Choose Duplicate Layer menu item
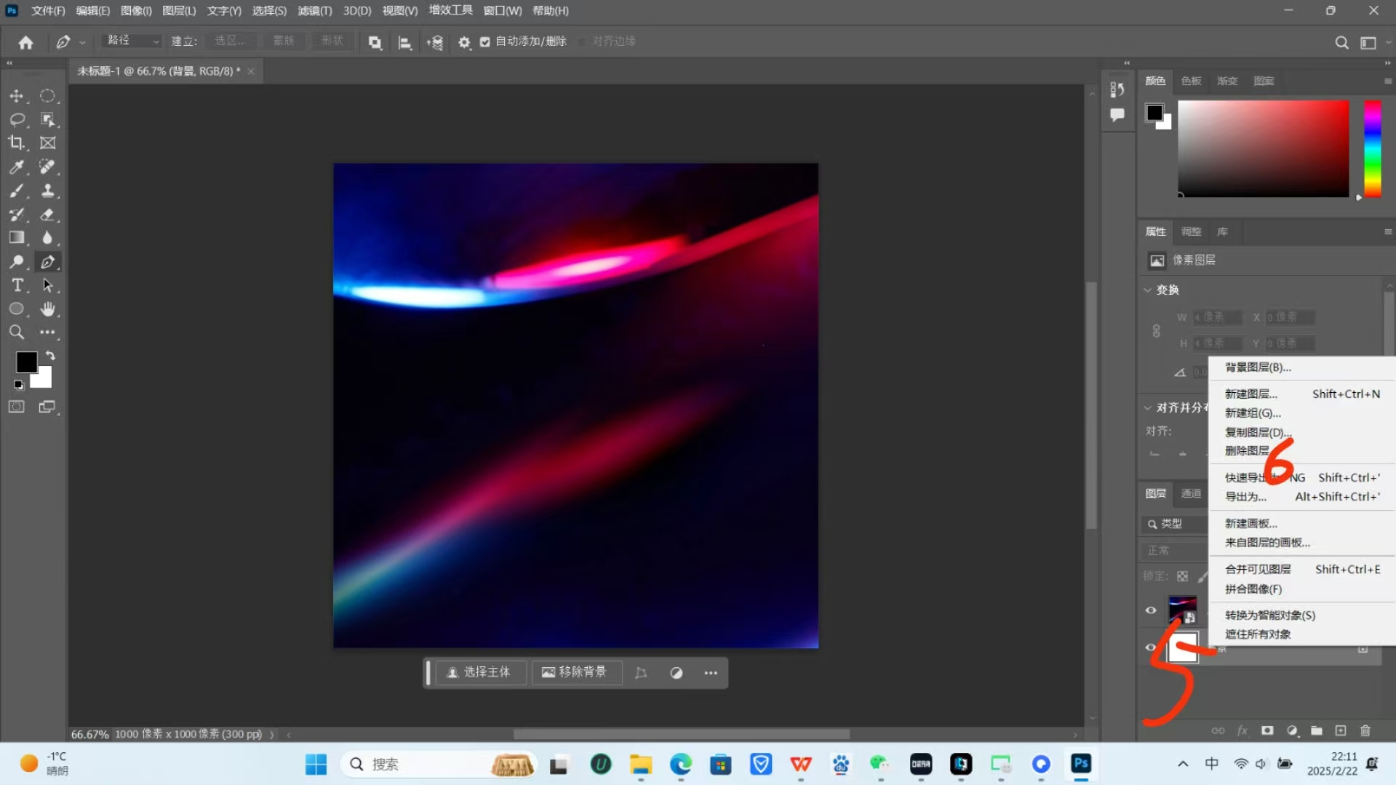Image resolution: width=1396 pixels, height=785 pixels. click(1302, 432)
